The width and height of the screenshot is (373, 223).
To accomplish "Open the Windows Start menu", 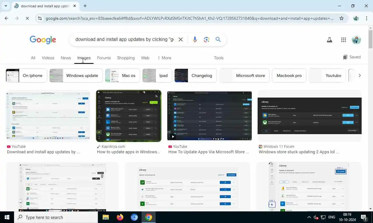I will 7,217.
